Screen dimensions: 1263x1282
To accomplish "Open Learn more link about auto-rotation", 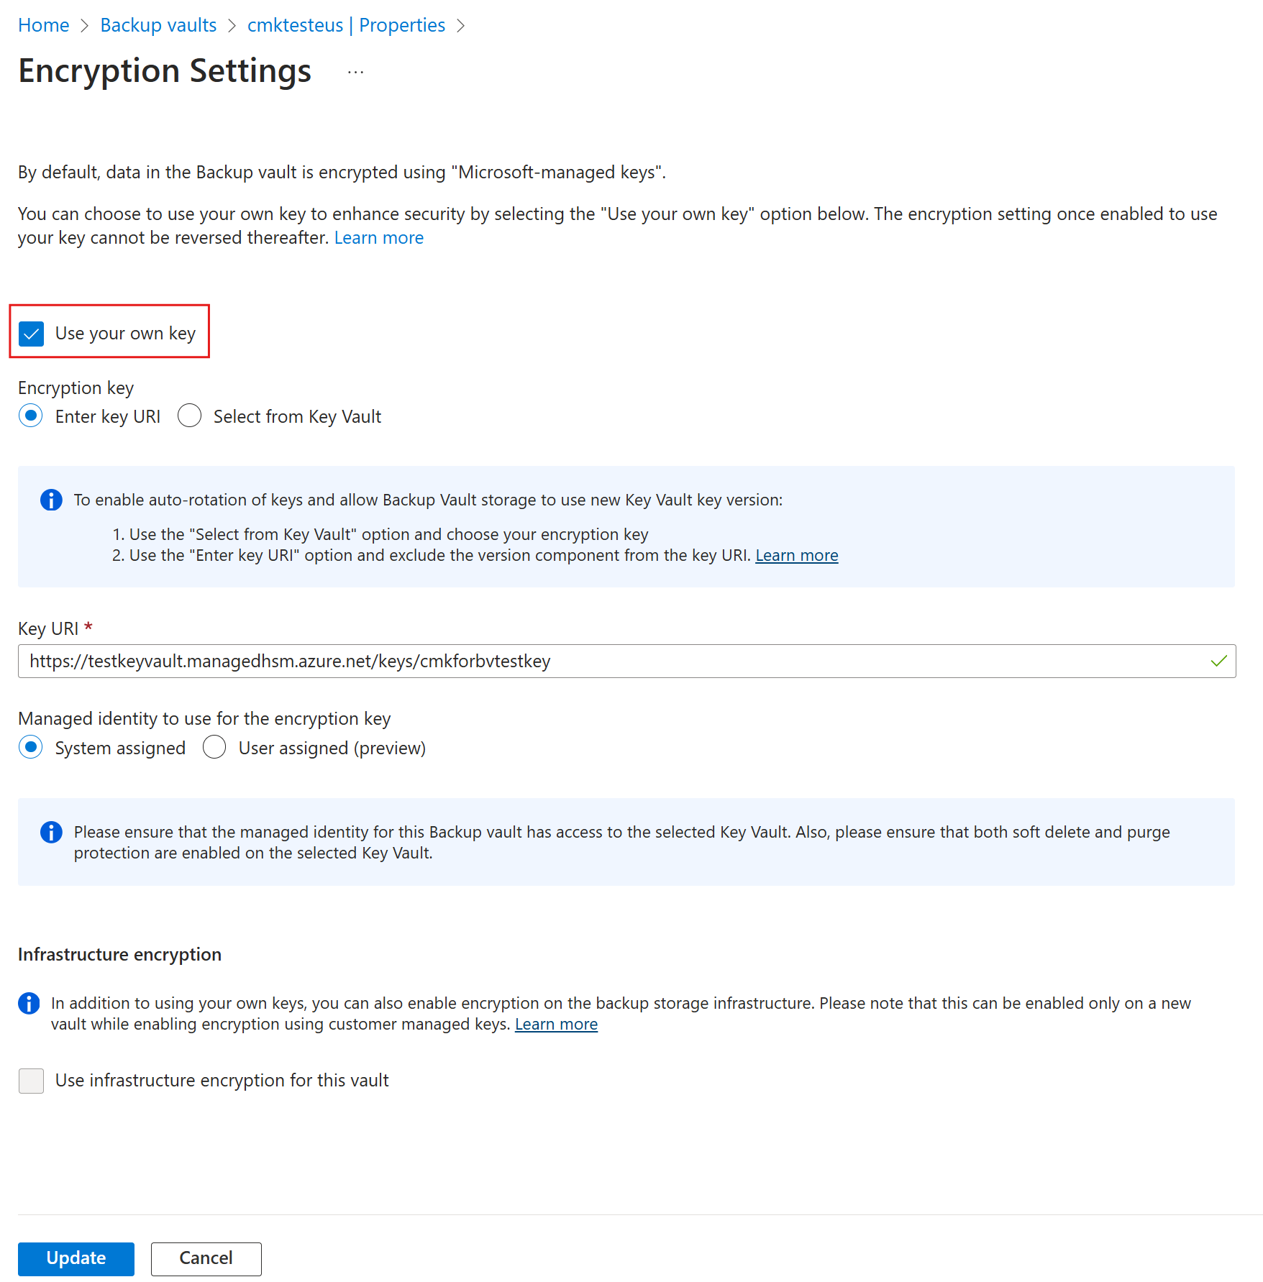I will (796, 555).
